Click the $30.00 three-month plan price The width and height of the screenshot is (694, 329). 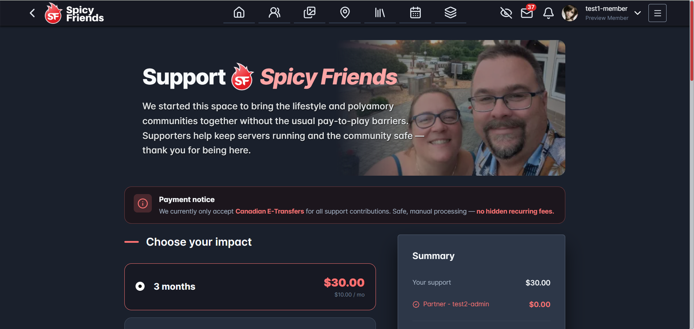344,282
